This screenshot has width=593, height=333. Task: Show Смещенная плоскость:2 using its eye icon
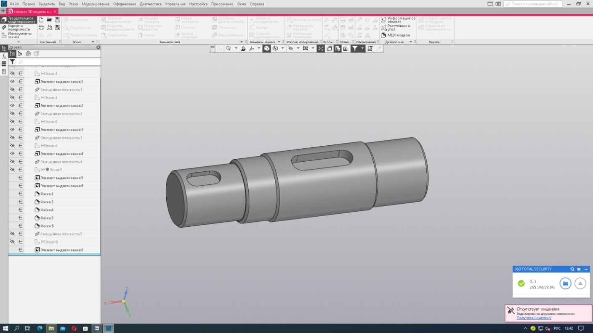pos(12,114)
